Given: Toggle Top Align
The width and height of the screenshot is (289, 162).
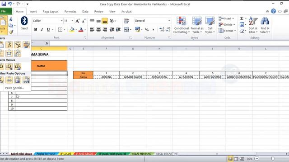Looking at the screenshot, I should click(x=92, y=21).
